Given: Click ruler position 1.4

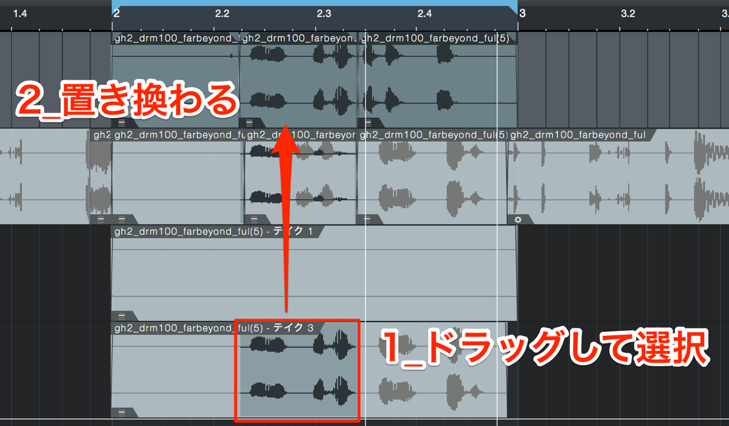Looking at the screenshot, I should [20, 13].
